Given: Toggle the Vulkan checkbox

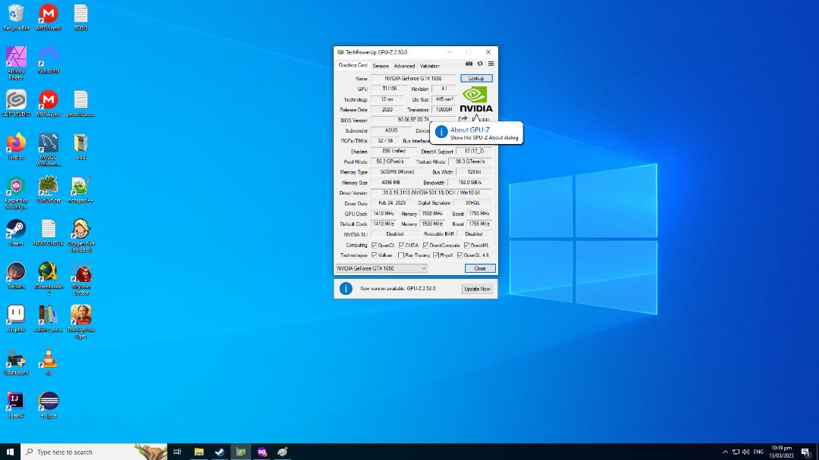Looking at the screenshot, I should [374, 255].
